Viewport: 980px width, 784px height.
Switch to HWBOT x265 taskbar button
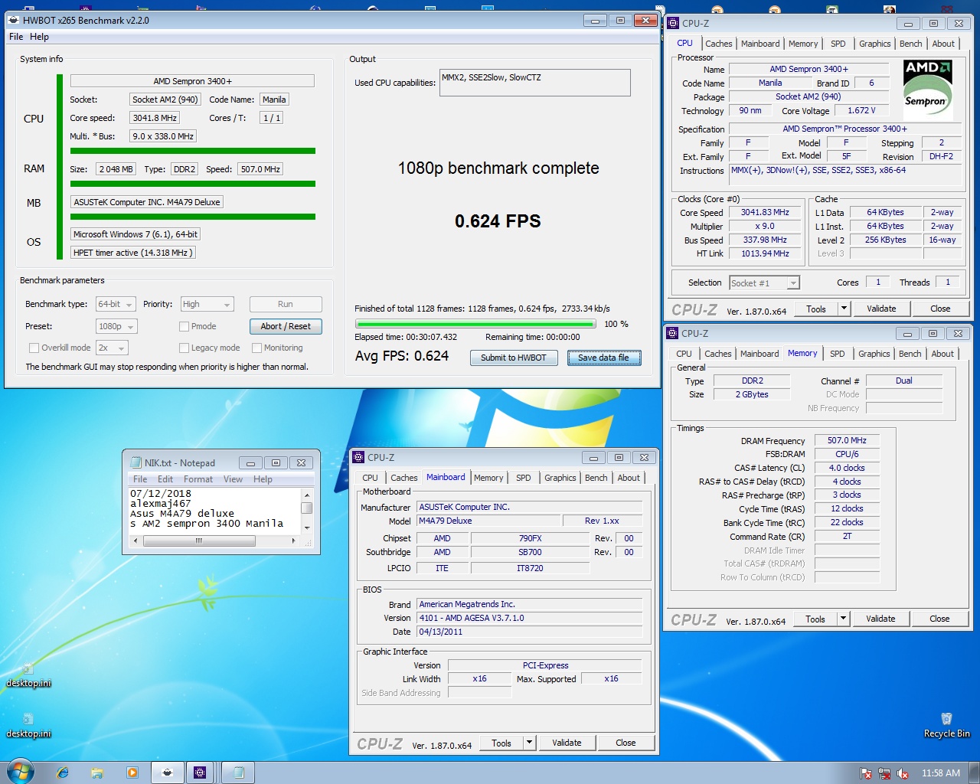click(x=168, y=773)
